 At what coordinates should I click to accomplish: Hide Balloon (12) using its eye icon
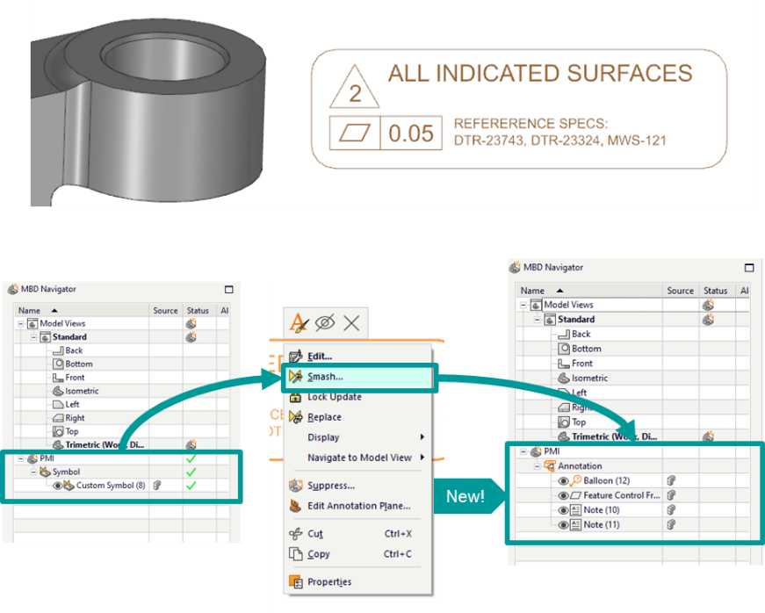[x=563, y=480]
